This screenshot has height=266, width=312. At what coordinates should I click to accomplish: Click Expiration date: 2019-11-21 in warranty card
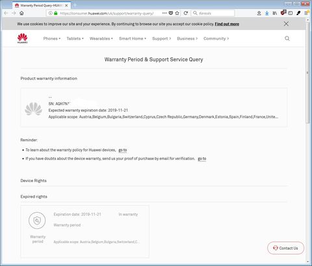click(x=77, y=215)
